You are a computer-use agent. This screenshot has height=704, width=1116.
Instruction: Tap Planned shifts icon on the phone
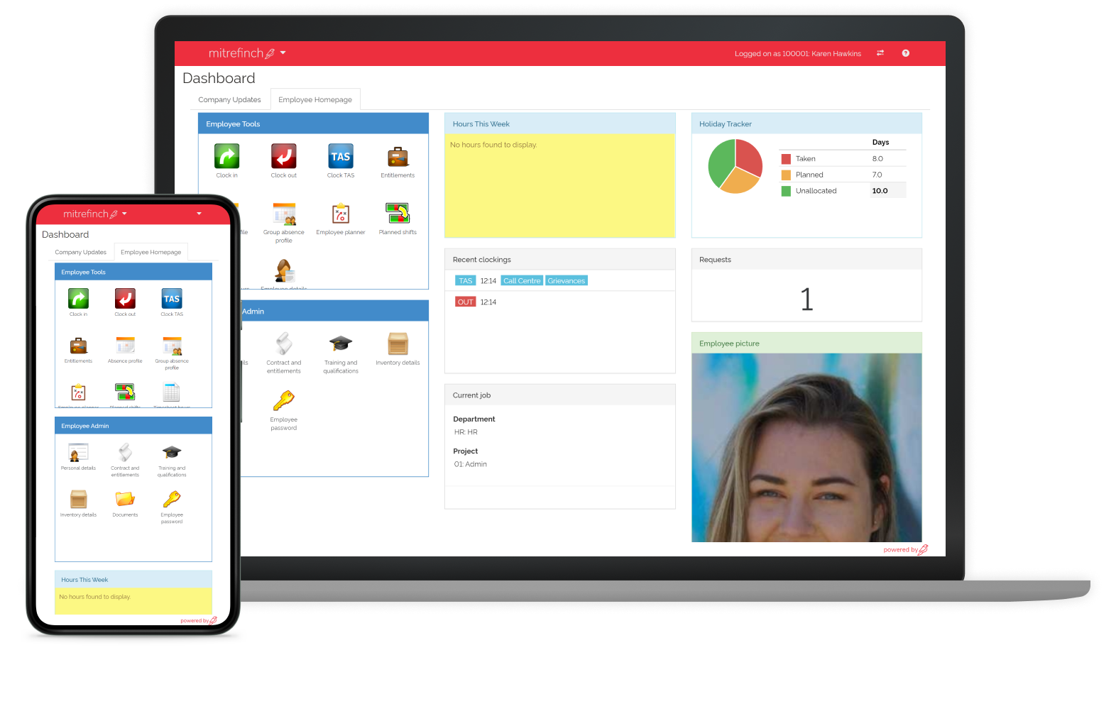[125, 392]
